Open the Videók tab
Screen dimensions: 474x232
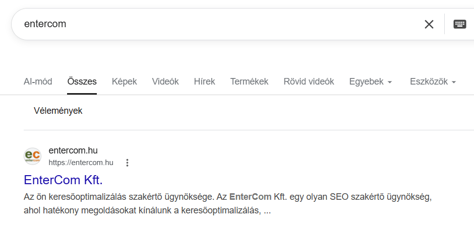coord(165,82)
